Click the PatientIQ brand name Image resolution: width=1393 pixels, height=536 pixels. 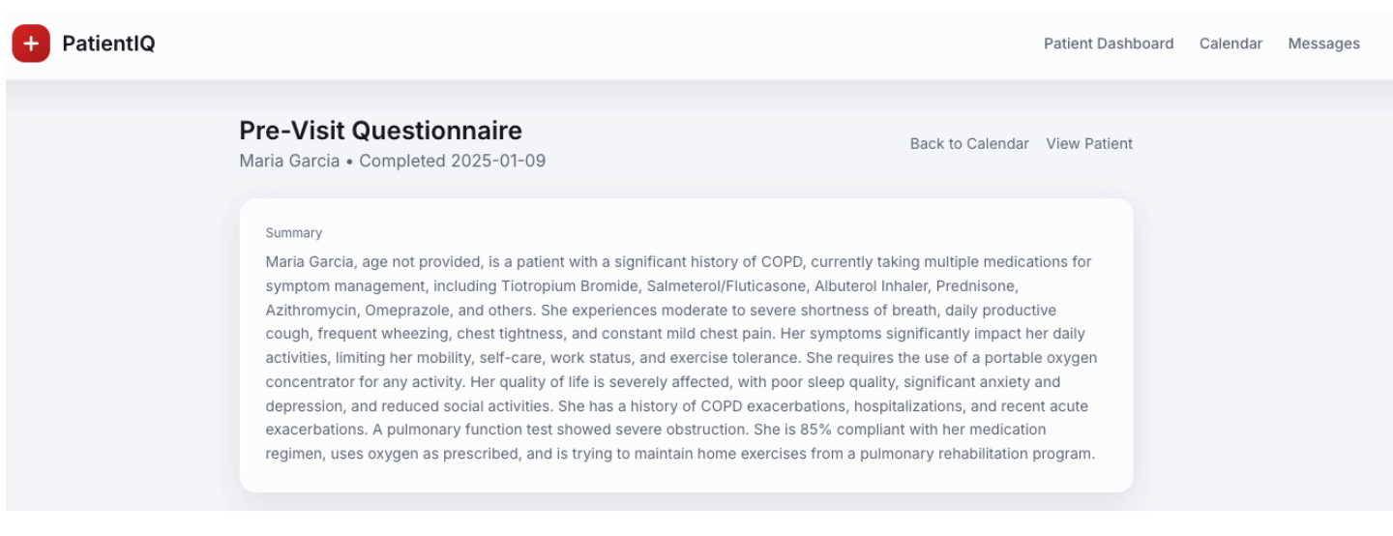pos(108,44)
